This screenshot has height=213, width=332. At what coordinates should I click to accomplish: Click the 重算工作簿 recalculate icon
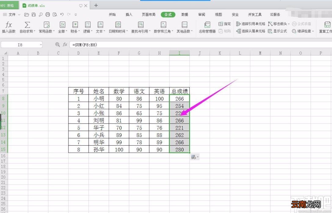click(327, 25)
